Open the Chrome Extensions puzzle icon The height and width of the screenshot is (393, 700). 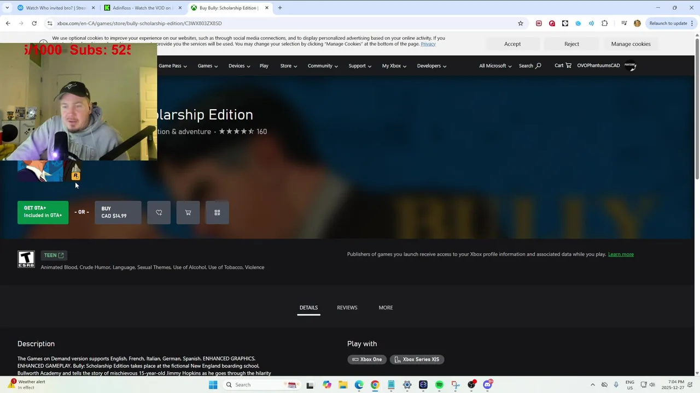[x=604, y=23]
